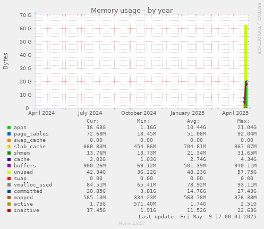Click the 'vmalloc_used' legend label
264x229 pixels.
coord(33,185)
